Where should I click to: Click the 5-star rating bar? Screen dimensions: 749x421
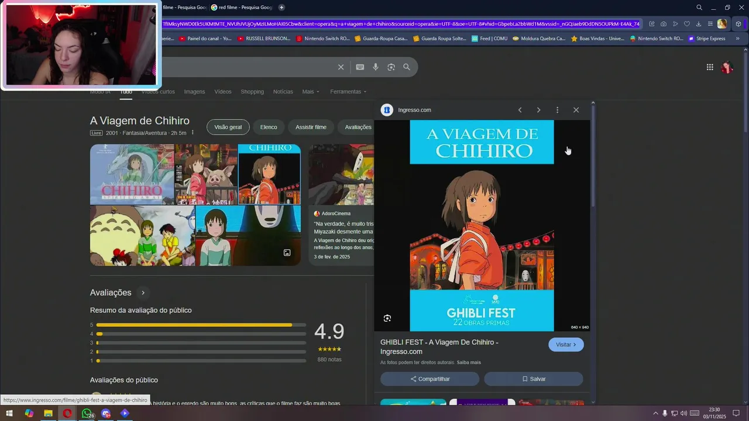pyautogui.click(x=201, y=325)
